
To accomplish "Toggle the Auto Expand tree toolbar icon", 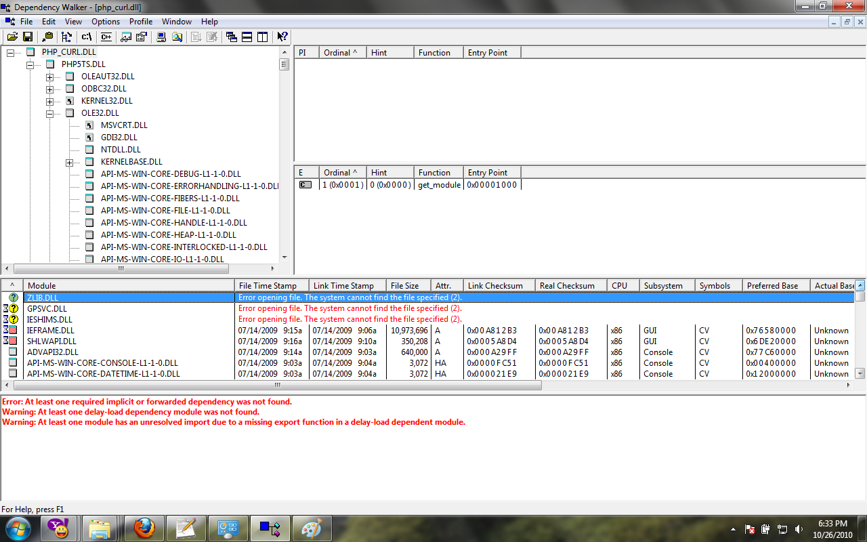I will point(66,37).
